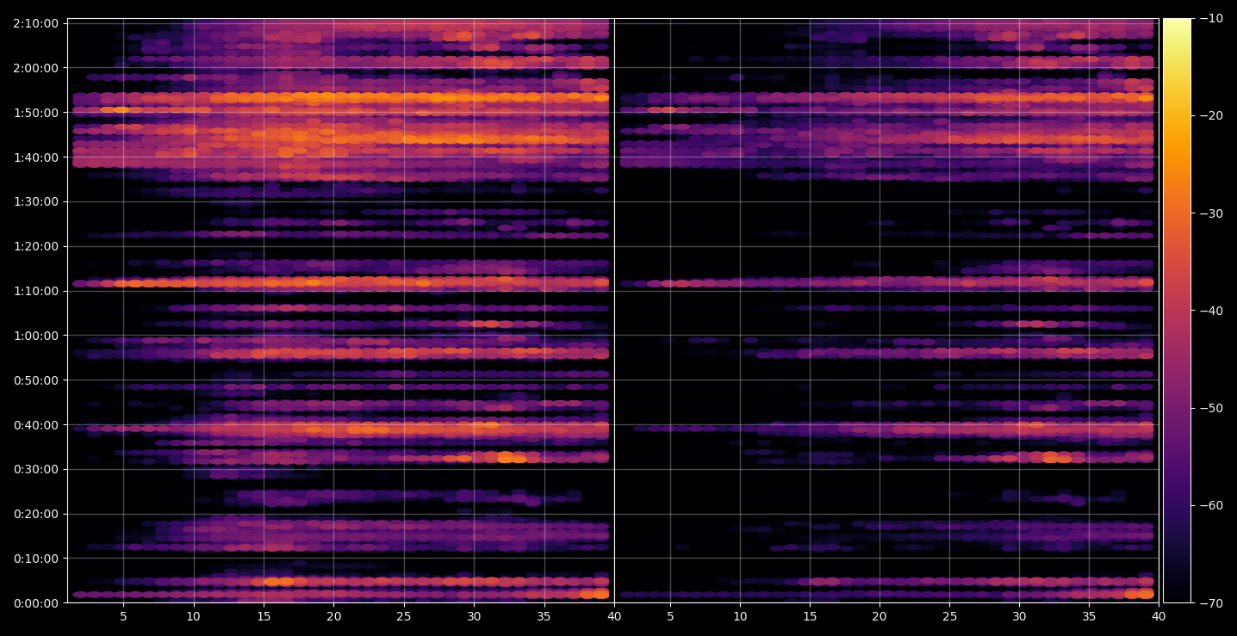Viewport: 1237px width, 636px height.
Task: Click x-axis label 5 of left panel
Action: coord(123,616)
